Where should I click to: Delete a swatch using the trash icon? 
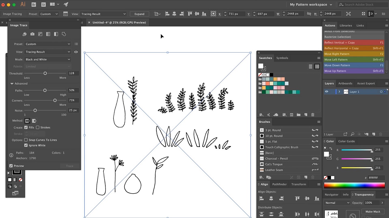(x=313, y=115)
